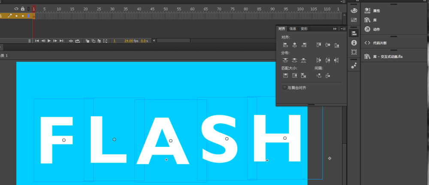This screenshot has width=429, height=185.
Task: Space objects evenly horizontally
Action: [x=328, y=76]
